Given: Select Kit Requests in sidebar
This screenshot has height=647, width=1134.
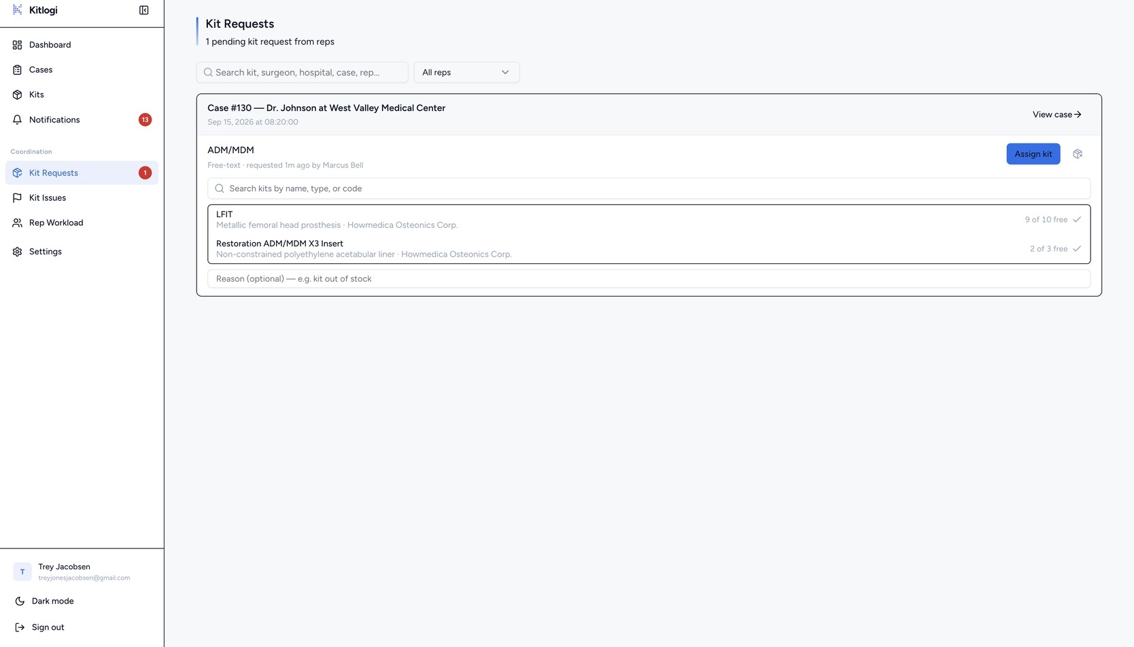Looking at the screenshot, I should tap(82, 173).
